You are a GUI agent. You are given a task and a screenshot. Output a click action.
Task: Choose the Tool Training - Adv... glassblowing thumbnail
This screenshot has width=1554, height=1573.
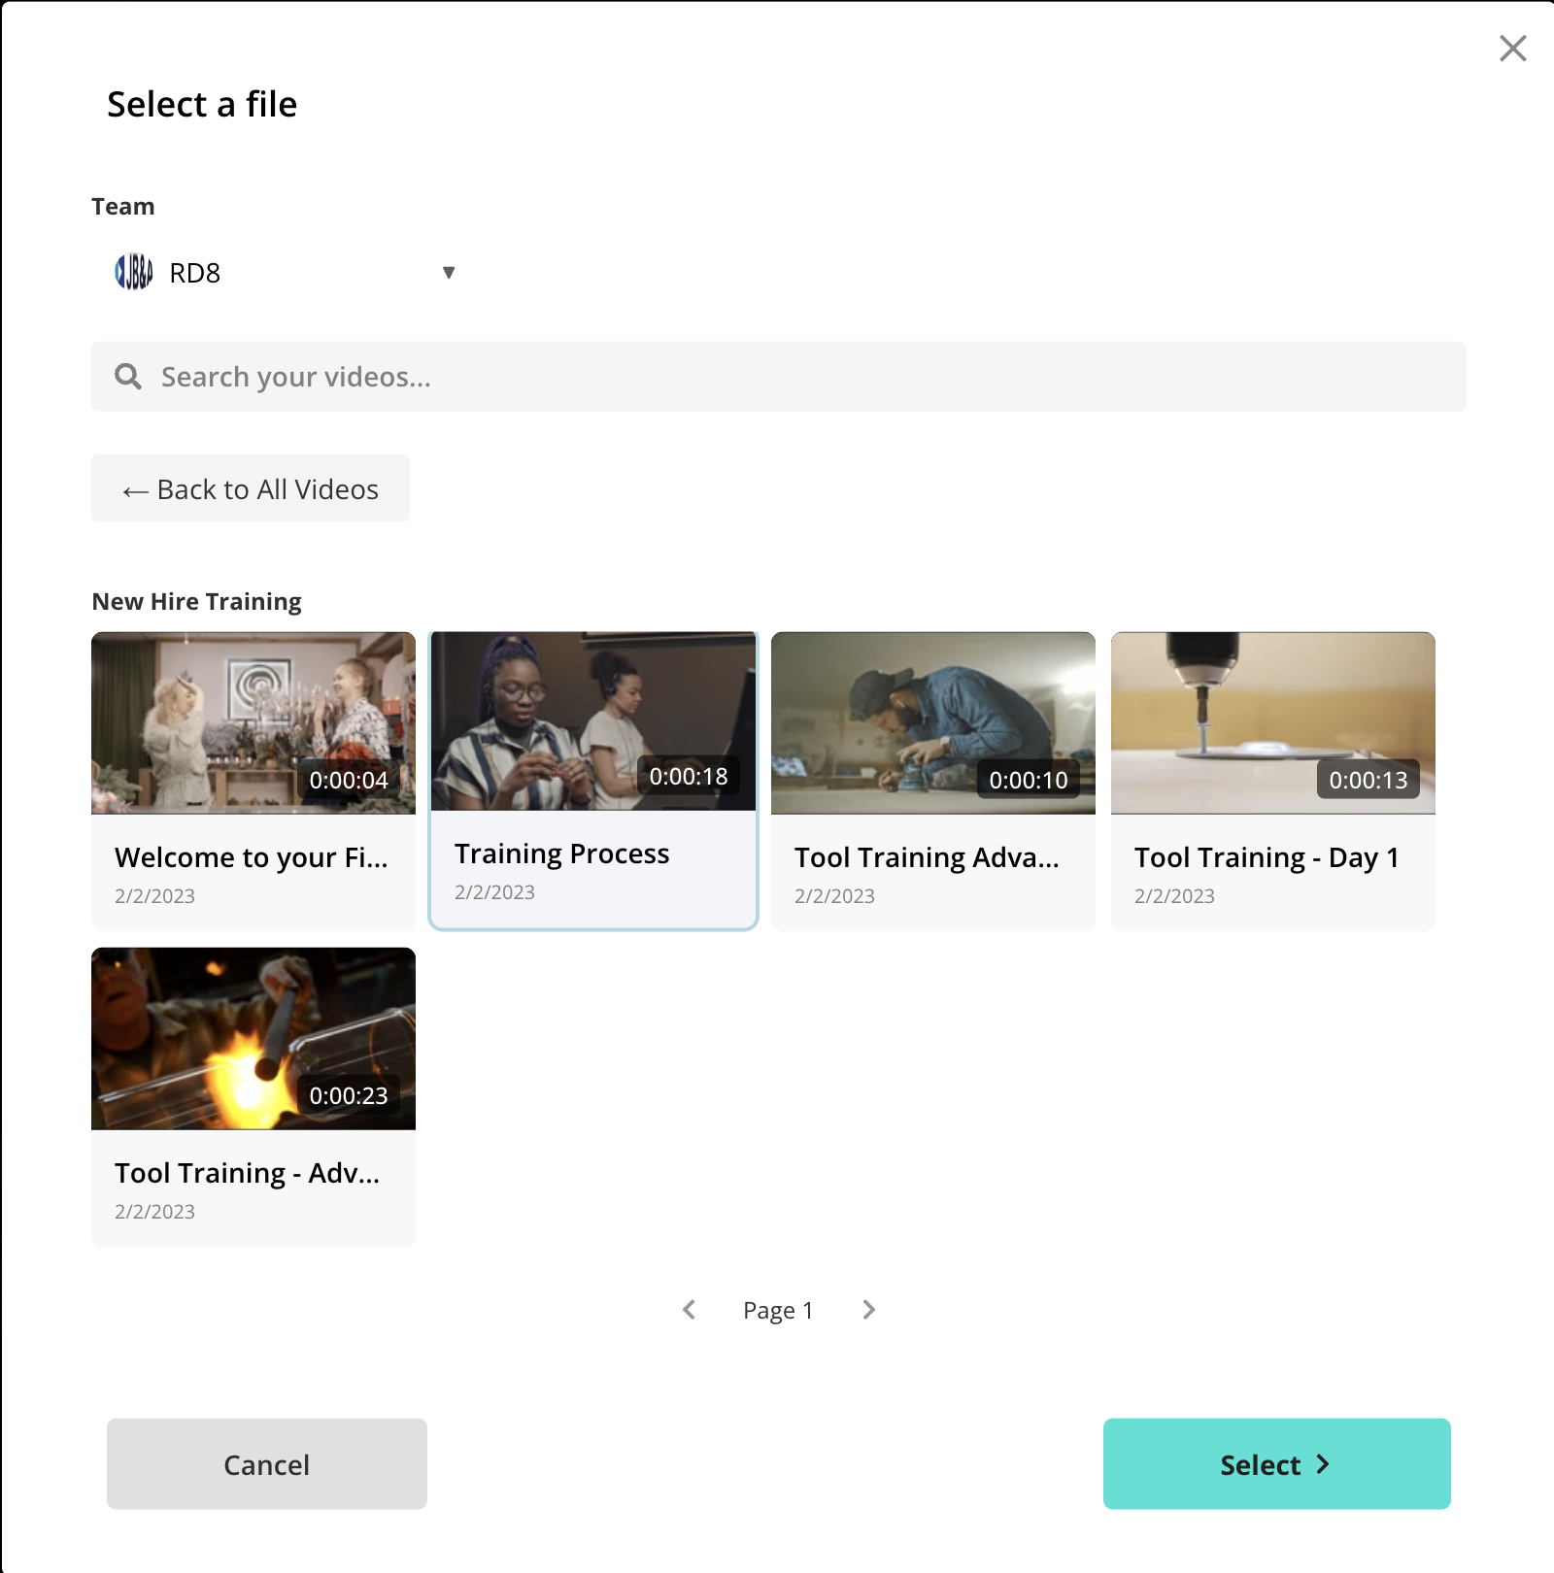(253, 1038)
